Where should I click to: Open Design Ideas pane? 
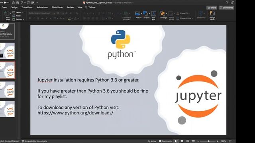pos(212,16)
